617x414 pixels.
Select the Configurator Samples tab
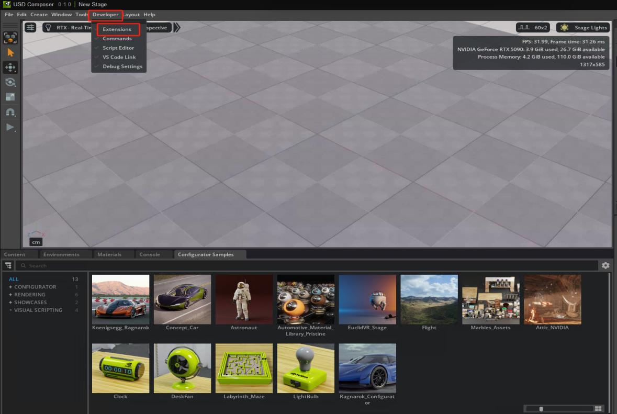pos(206,254)
